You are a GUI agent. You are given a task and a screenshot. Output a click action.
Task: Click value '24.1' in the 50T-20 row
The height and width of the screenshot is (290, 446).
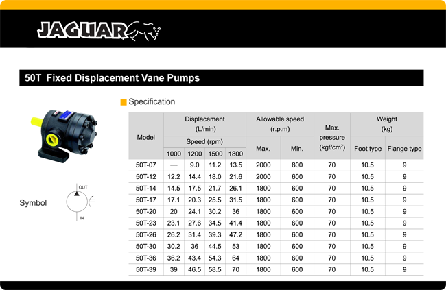pyautogui.click(x=195, y=212)
